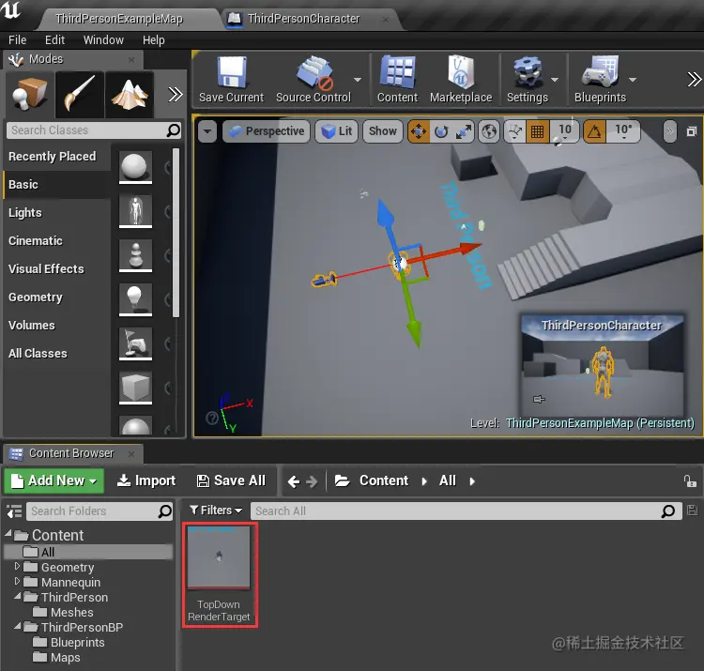Expand more Modes with double chevron
This screenshot has height=671, width=704.
tap(176, 94)
